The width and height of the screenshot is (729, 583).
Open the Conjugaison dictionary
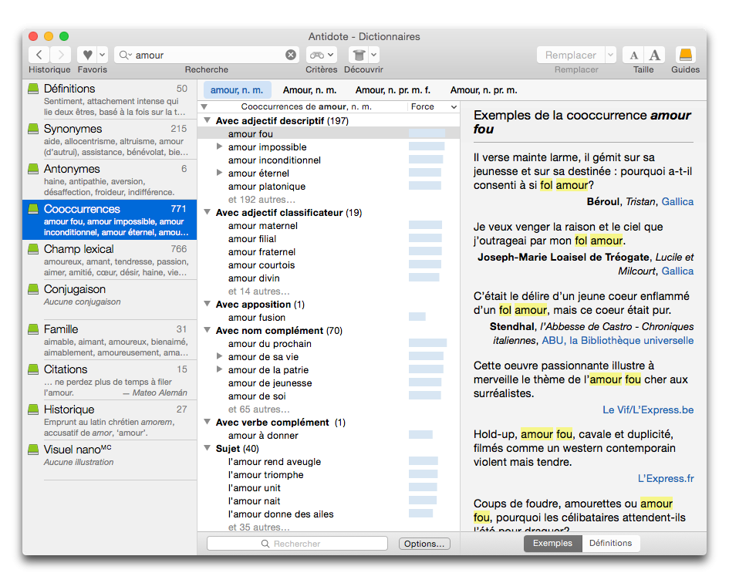(x=110, y=300)
